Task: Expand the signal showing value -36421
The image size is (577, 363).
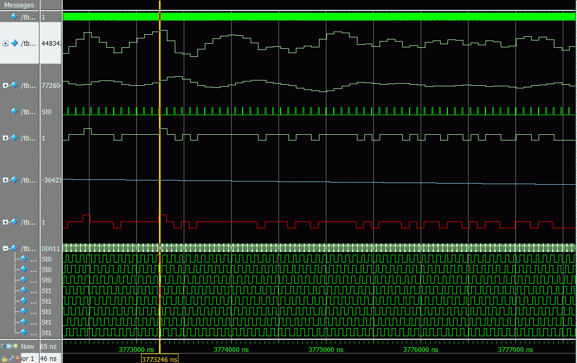Action: coord(5,180)
